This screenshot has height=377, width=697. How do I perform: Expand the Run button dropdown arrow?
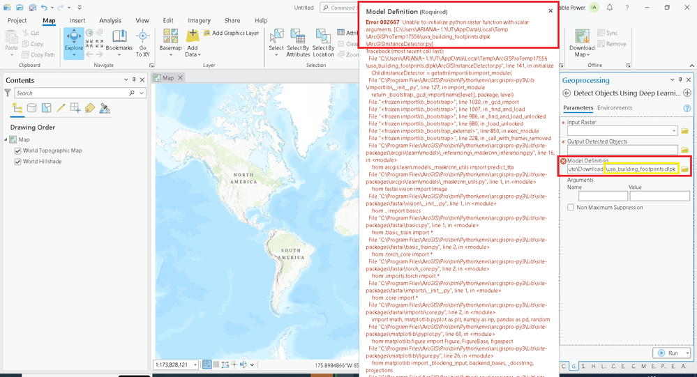click(687, 353)
